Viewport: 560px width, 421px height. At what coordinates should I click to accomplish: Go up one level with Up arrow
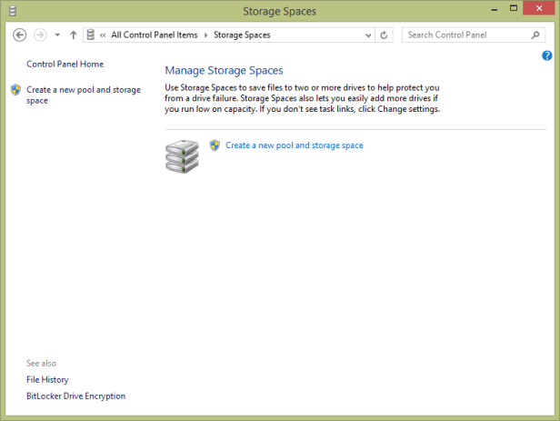[x=74, y=35]
